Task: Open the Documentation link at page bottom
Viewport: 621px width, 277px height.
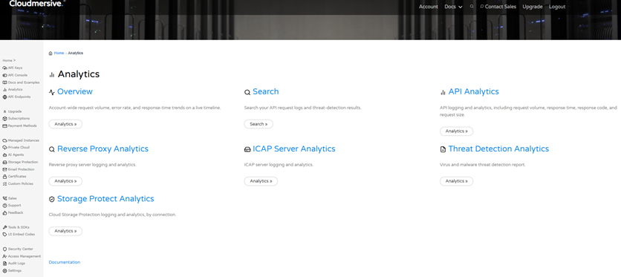Action: pyautogui.click(x=65, y=262)
